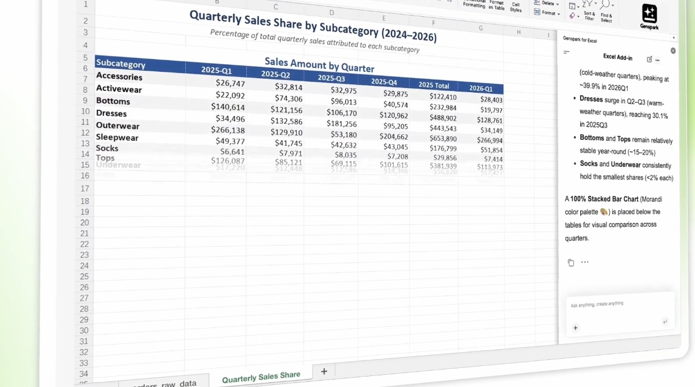
Task: Click the Genspark add-in ribbon icon
Action: [649, 14]
